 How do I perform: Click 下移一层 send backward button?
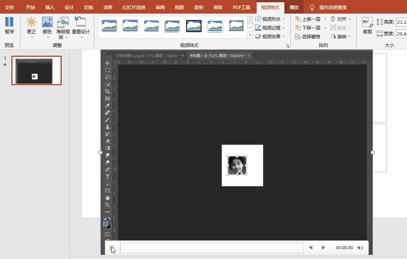[308, 28]
